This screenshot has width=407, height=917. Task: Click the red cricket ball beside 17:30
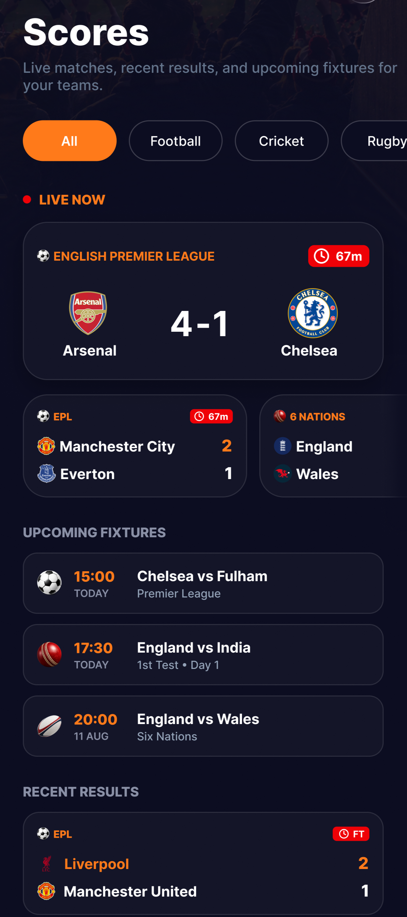(49, 654)
